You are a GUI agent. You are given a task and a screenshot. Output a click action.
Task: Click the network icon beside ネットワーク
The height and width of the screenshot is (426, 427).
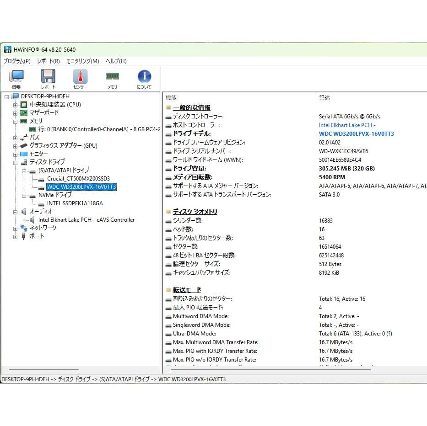coord(23,228)
